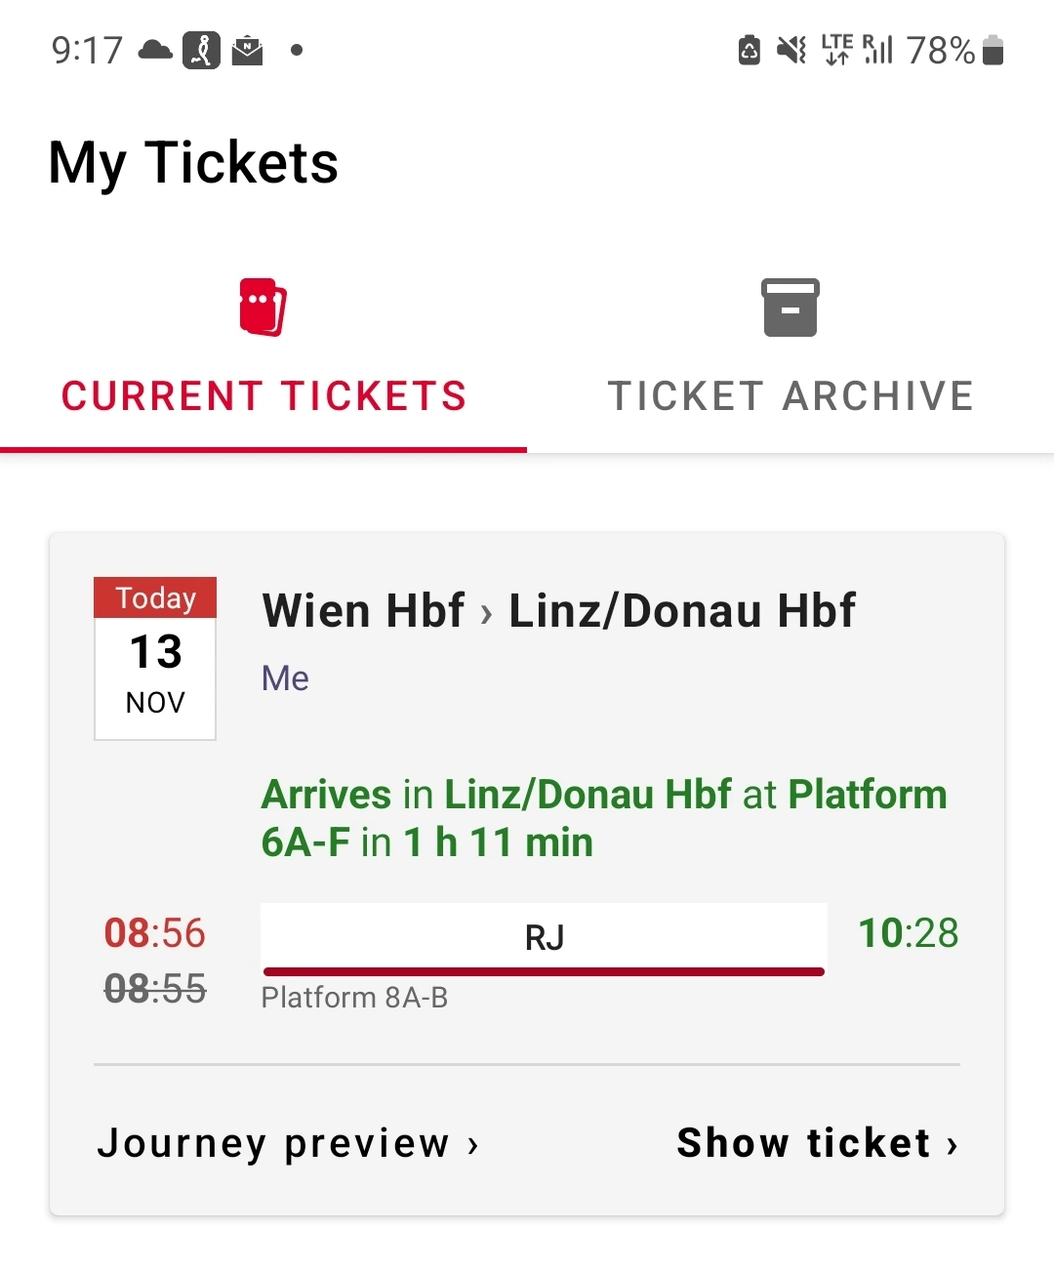Tap the passenger name Me
This screenshot has width=1054, height=1272.
[285, 678]
